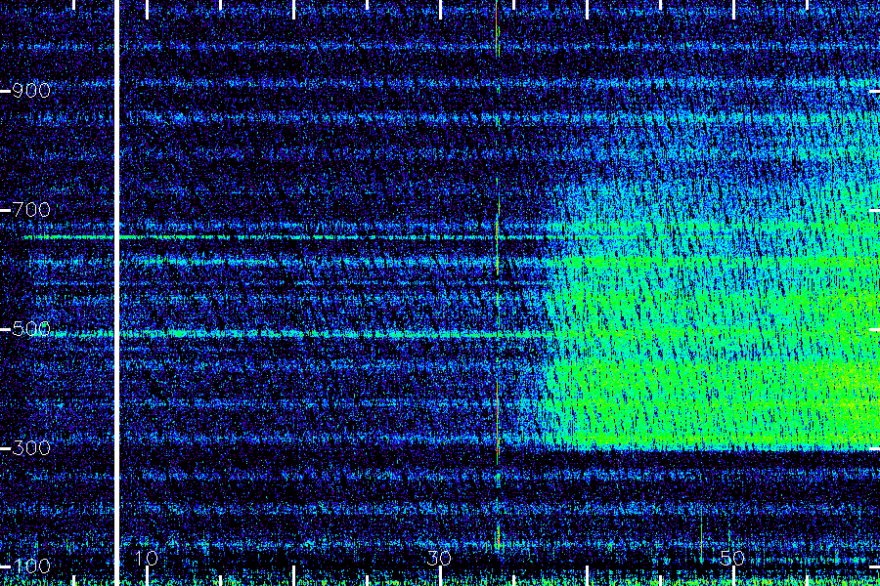Click the 10 time axis label

[146, 559]
